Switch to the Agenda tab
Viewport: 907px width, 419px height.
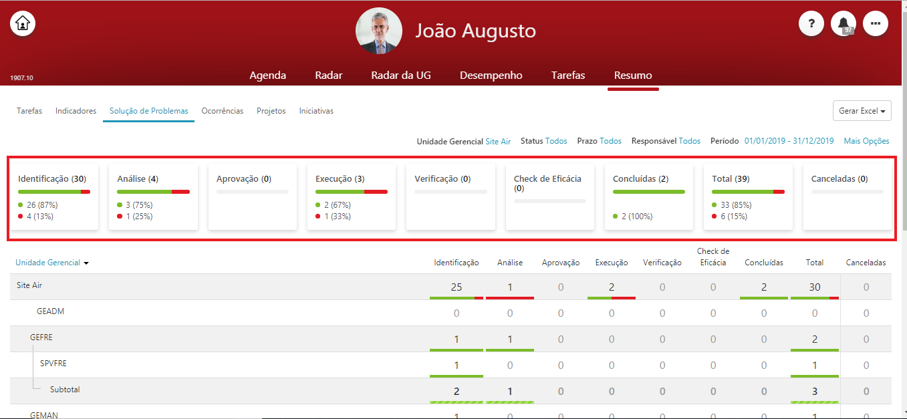[267, 76]
